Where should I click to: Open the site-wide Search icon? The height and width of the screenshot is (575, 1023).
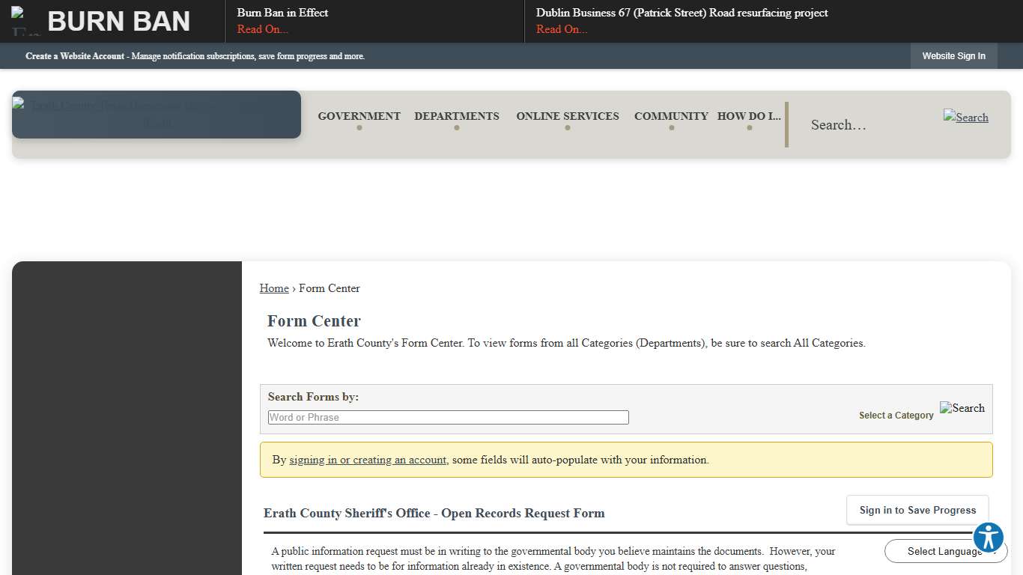965,118
